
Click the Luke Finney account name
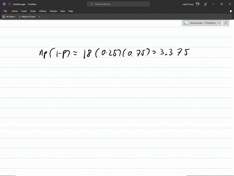pyautogui.click(x=188, y=4)
